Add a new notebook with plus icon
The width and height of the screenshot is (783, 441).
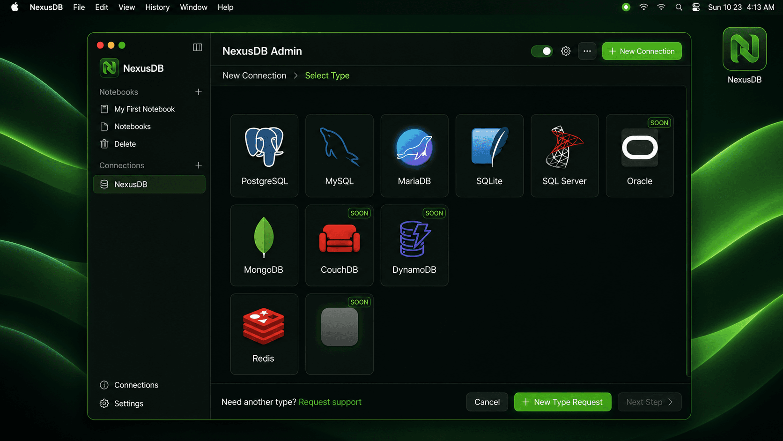(x=199, y=92)
